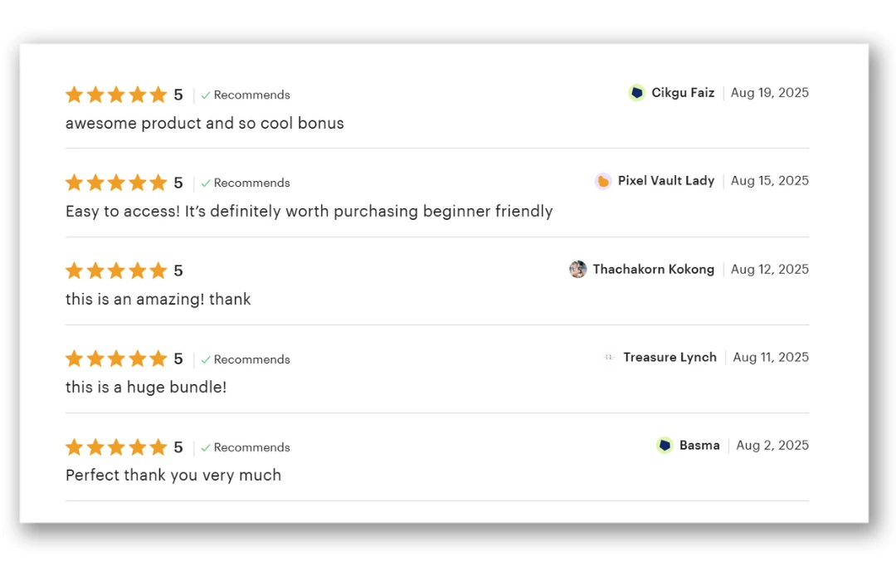Open Pixel Vault Lady's avatar icon
This screenshot has width=896, height=581.
coord(603,181)
